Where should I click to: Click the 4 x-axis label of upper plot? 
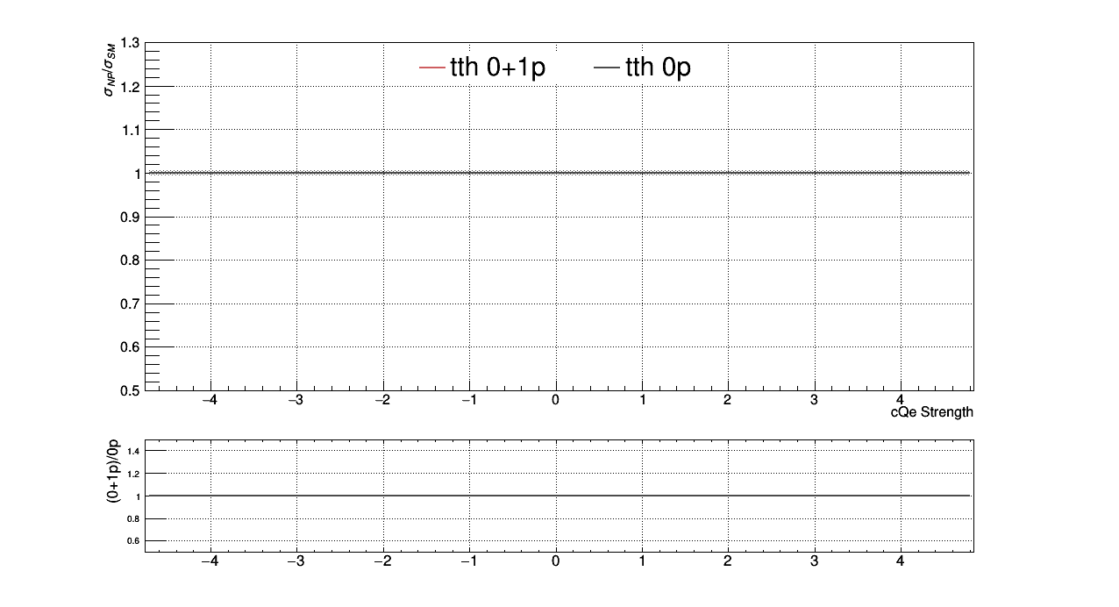901,400
